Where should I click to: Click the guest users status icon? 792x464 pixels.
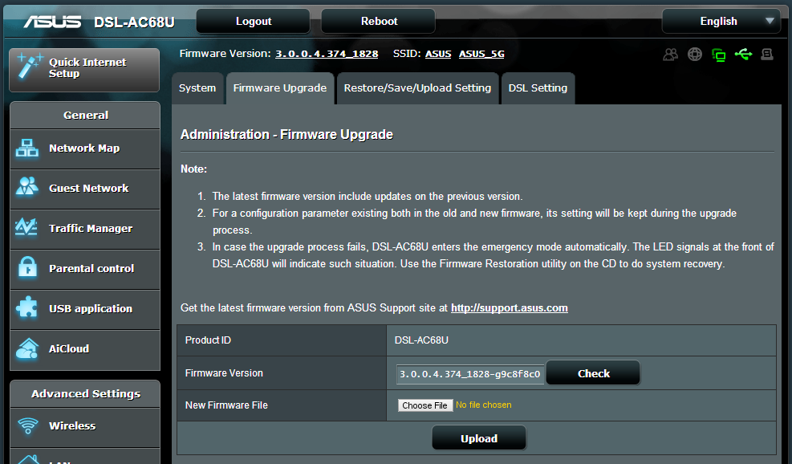tap(670, 54)
